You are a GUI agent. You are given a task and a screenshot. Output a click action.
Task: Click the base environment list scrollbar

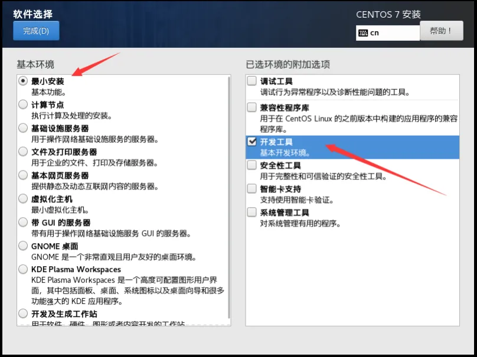click(x=229, y=198)
